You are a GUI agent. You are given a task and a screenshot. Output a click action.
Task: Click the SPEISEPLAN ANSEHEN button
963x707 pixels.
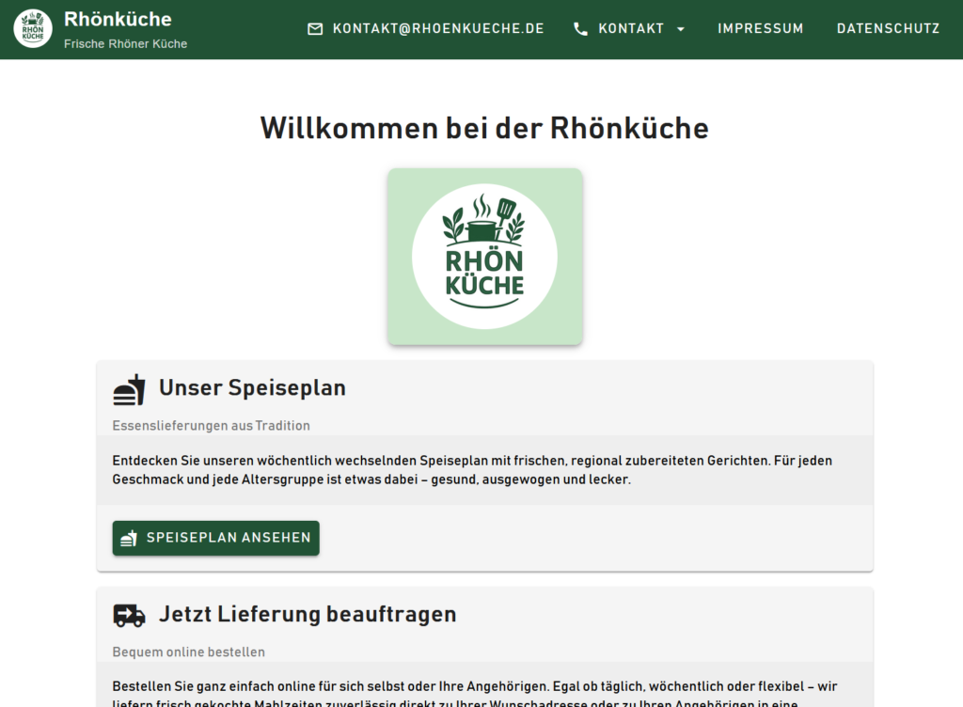(215, 538)
